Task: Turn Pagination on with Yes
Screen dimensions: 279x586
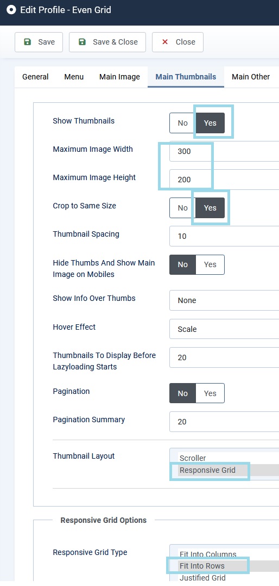Action: coord(210,393)
